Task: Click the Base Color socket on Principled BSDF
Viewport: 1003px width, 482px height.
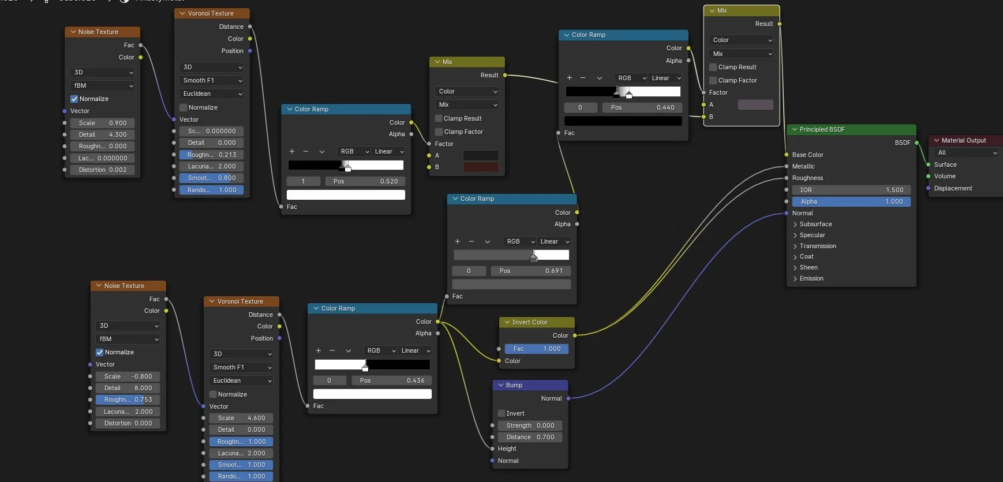Action: pos(787,155)
